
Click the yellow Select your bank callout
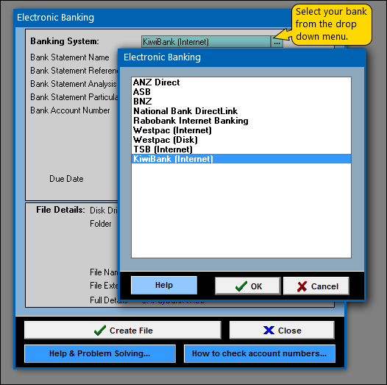click(331, 24)
